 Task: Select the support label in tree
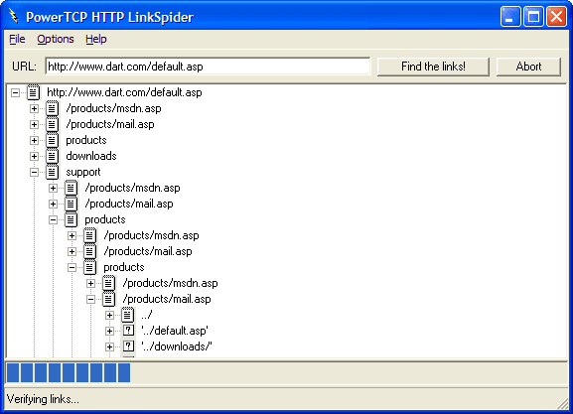pos(83,172)
